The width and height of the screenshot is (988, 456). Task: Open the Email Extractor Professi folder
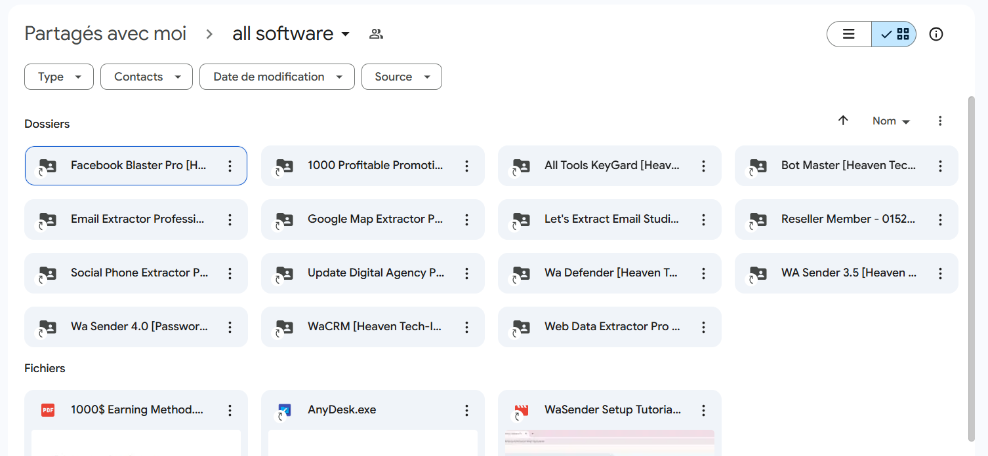click(136, 219)
